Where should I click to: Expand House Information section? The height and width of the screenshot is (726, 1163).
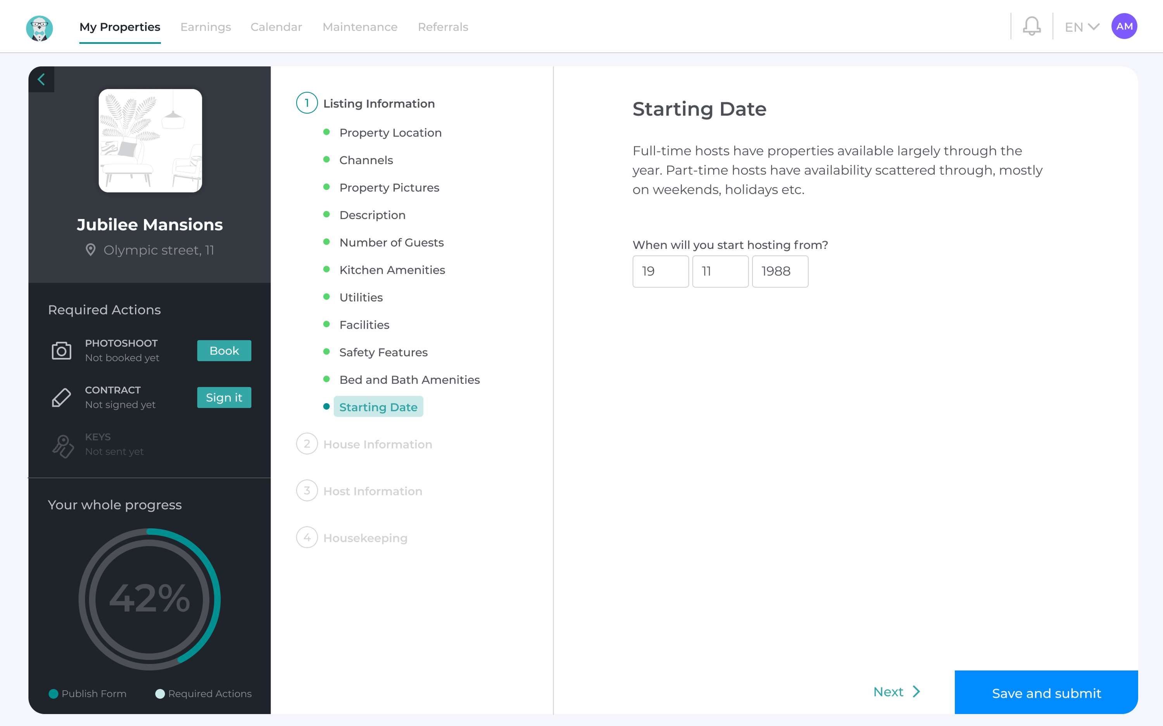click(378, 444)
